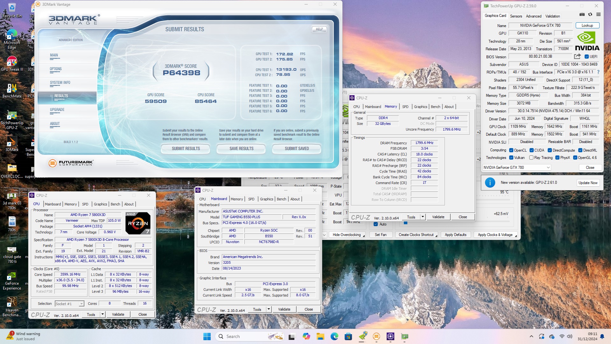
Task: Open the Recycle Bin desktop icon
Action: 12,10
